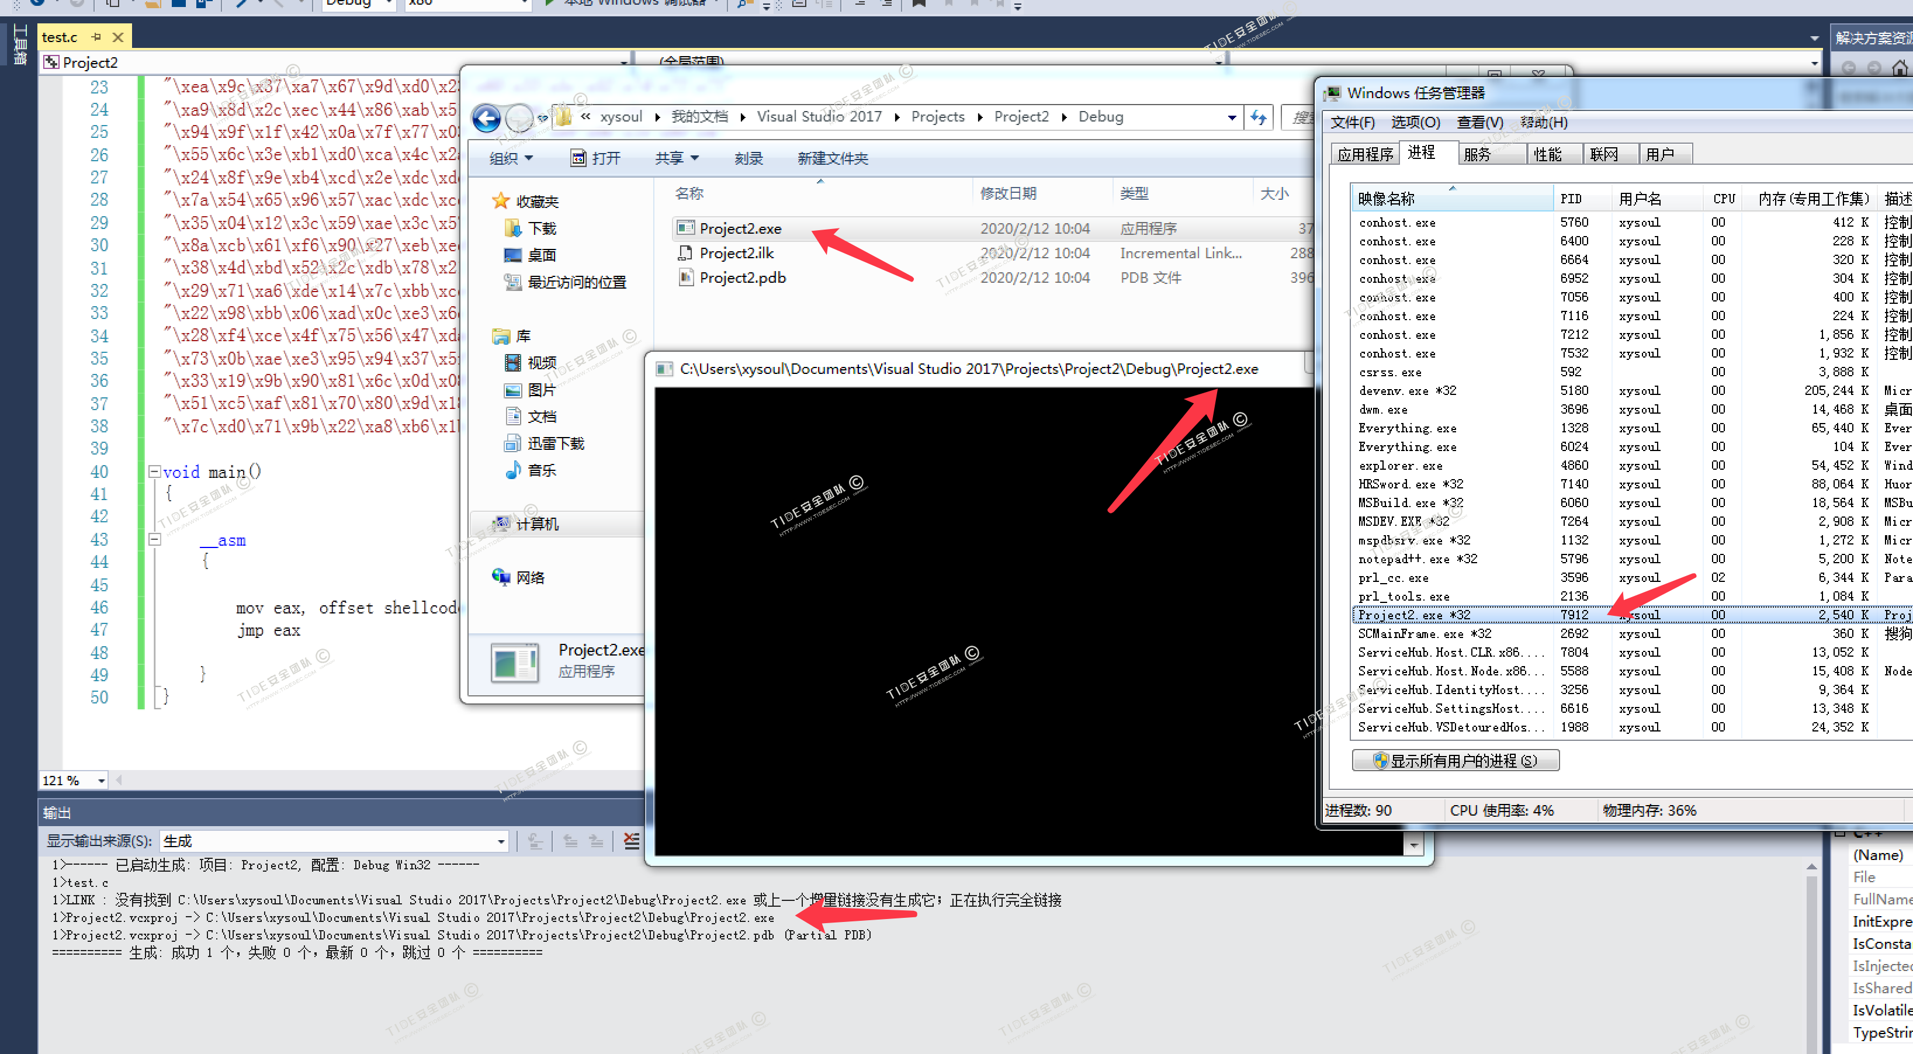Screen dimensions: 1913x1054
Task: Expand the output source (生成) dropdown
Action: coord(501,841)
